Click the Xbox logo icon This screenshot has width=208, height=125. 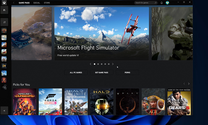tap(4, 2)
